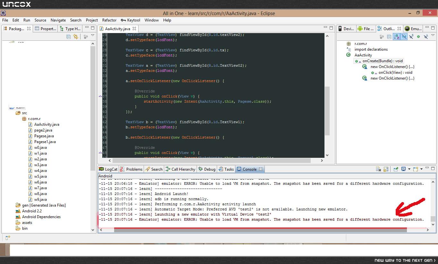This screenshot has width=438, height=264.
Task: Select the r.com.r package node
Action: (31, 119)
